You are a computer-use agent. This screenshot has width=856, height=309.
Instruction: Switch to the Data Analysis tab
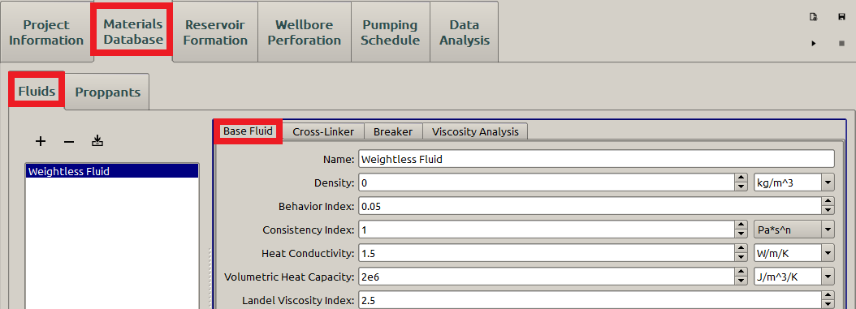point(465,32)
